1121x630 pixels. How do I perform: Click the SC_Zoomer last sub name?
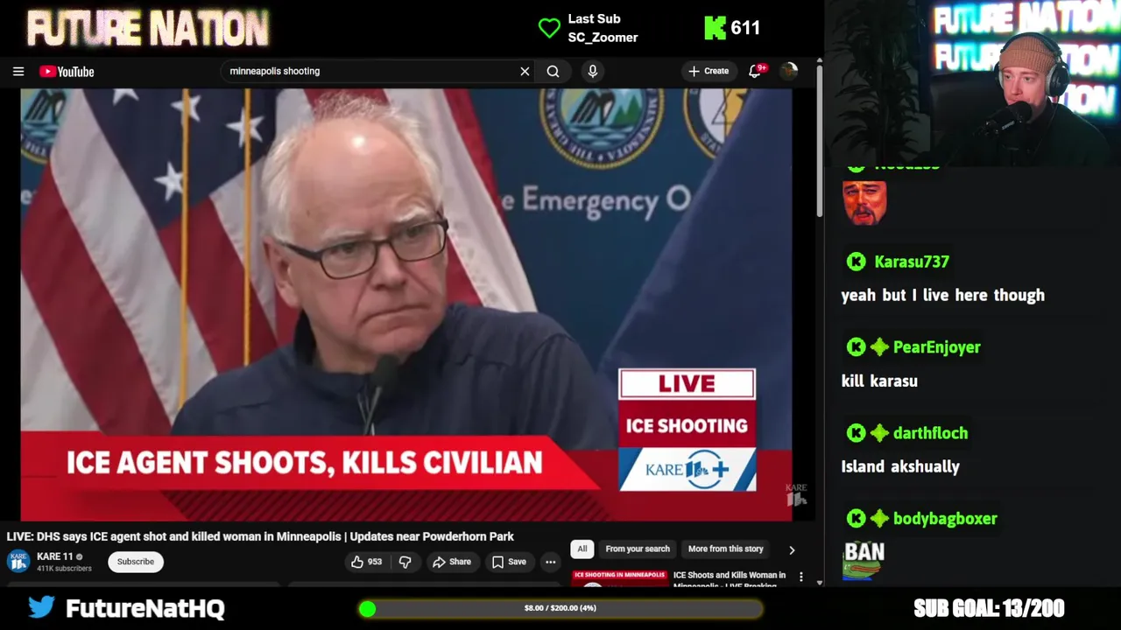tap(603, 38)
